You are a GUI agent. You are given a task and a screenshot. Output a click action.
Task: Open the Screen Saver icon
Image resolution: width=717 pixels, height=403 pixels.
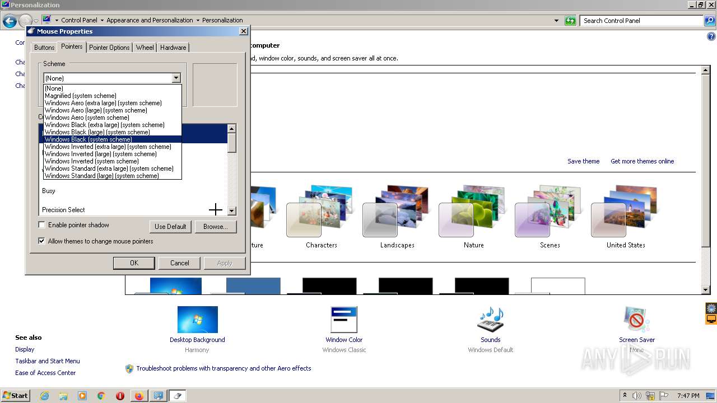point(637,320)
